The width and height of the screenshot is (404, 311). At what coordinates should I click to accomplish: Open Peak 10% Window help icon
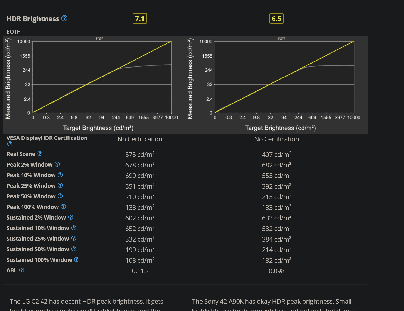(x=60, y=175)
